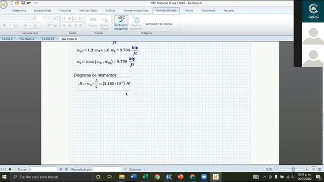
Task: Switch to page view in status bar
Action: coord(313,169)
